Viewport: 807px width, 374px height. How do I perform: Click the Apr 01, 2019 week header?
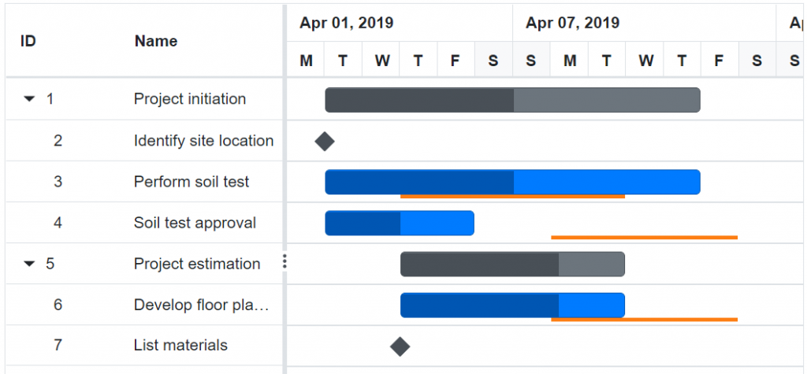click(347, 23)
